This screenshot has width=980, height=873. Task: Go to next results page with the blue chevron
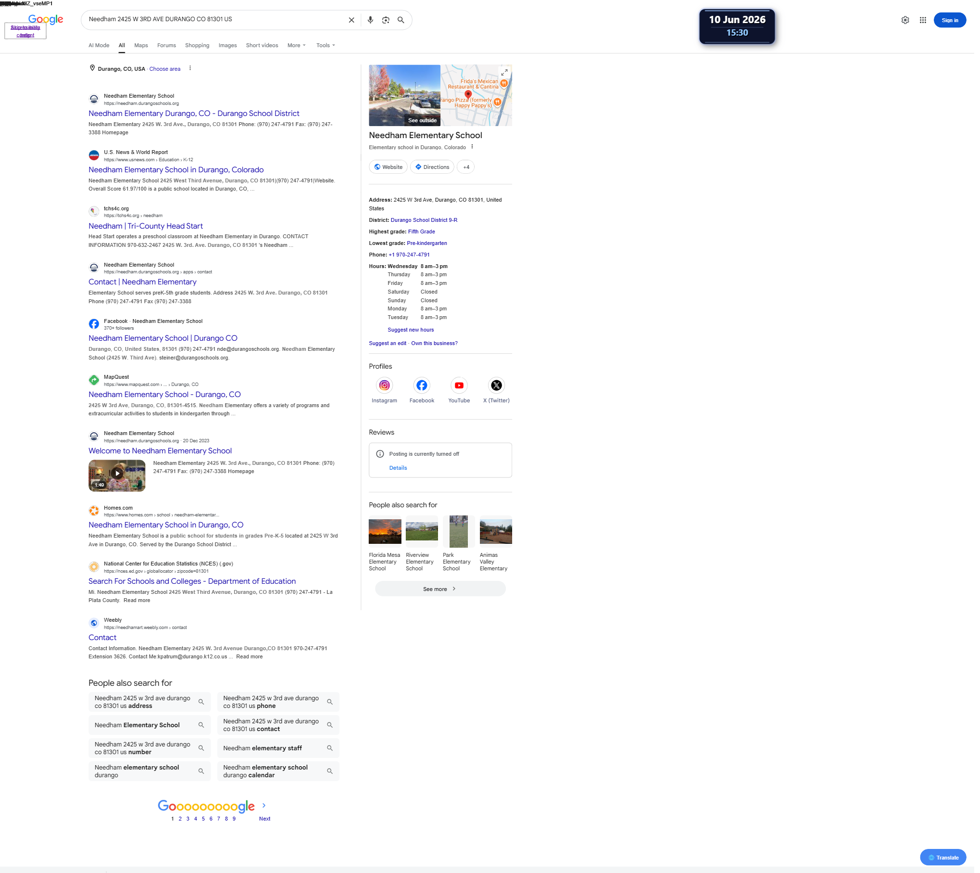point(264,806)
